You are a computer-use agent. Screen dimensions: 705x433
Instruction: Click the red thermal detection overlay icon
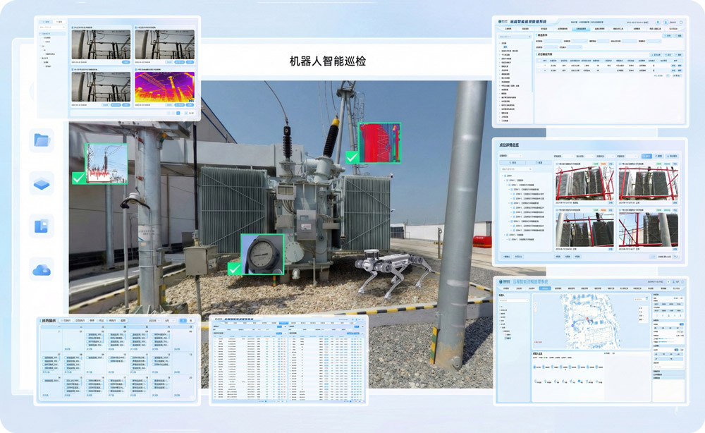379,142
